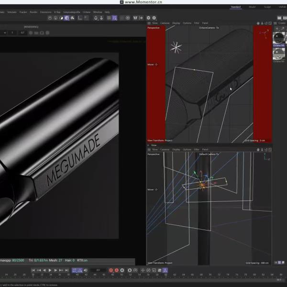Open upper viewport hamburger menu
287x287 pixels.
click(x=149, y=23)
